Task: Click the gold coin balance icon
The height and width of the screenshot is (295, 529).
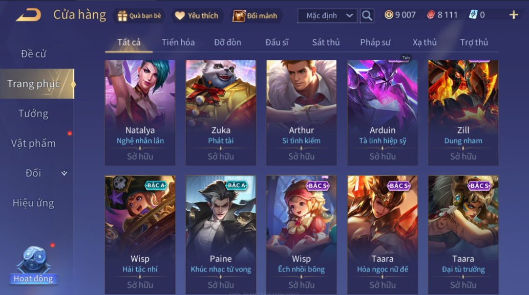Action: point(389,15)
